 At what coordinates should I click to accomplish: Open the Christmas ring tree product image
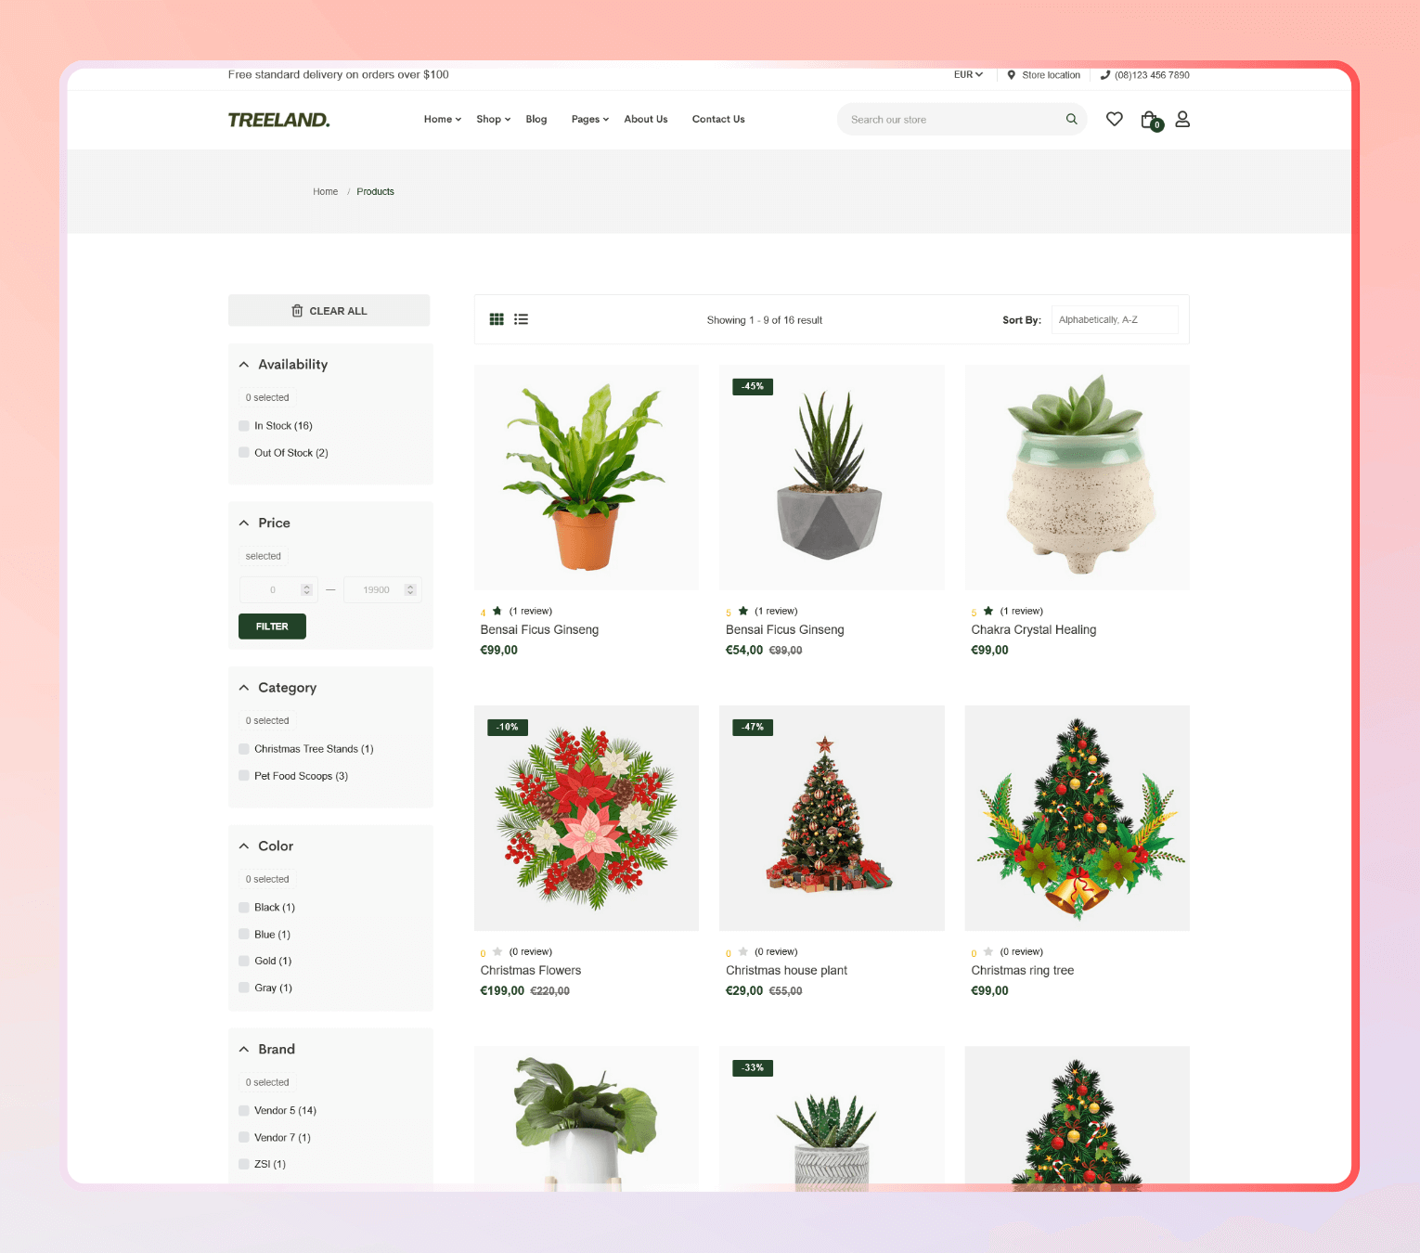tap(1078, 818)
